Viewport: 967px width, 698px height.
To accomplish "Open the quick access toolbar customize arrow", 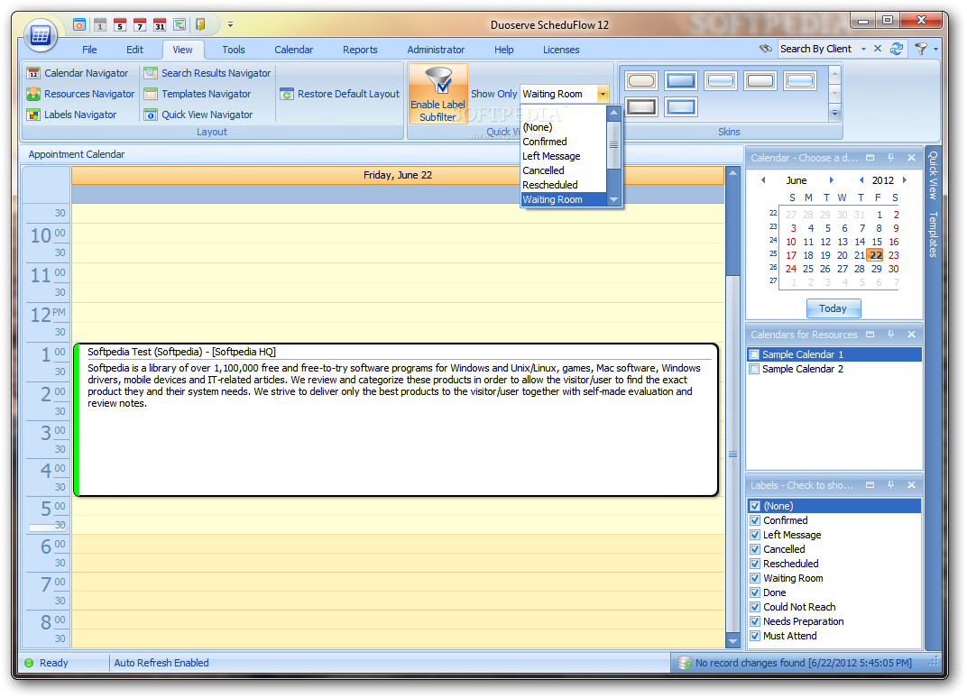I will pyautogui.click(x=230, y=24).
